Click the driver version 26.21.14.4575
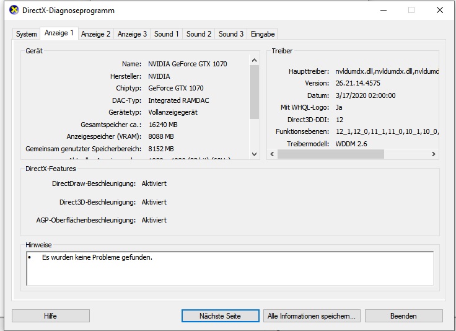 (x=357, y=83)
